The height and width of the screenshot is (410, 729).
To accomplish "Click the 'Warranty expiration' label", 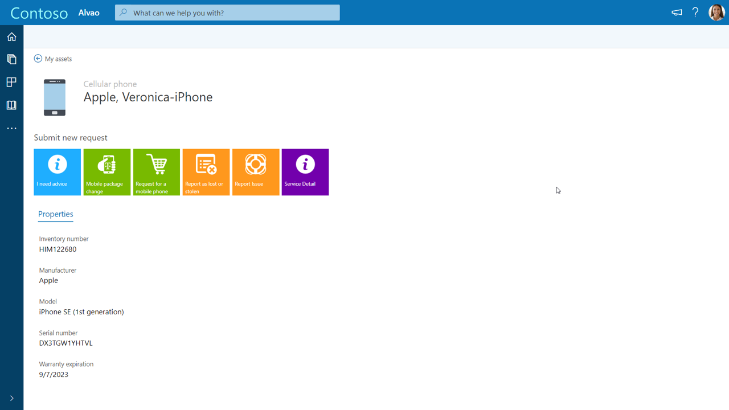I will (x=66, y=364).
